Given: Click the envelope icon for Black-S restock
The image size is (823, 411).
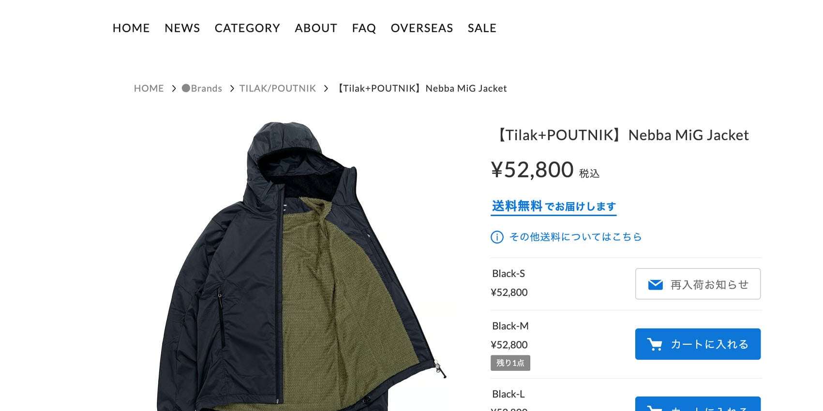Looking at the screenshot, I should point(655,284).
